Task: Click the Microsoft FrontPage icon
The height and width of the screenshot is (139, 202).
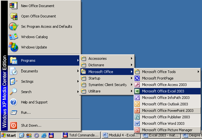Action: 137,78
